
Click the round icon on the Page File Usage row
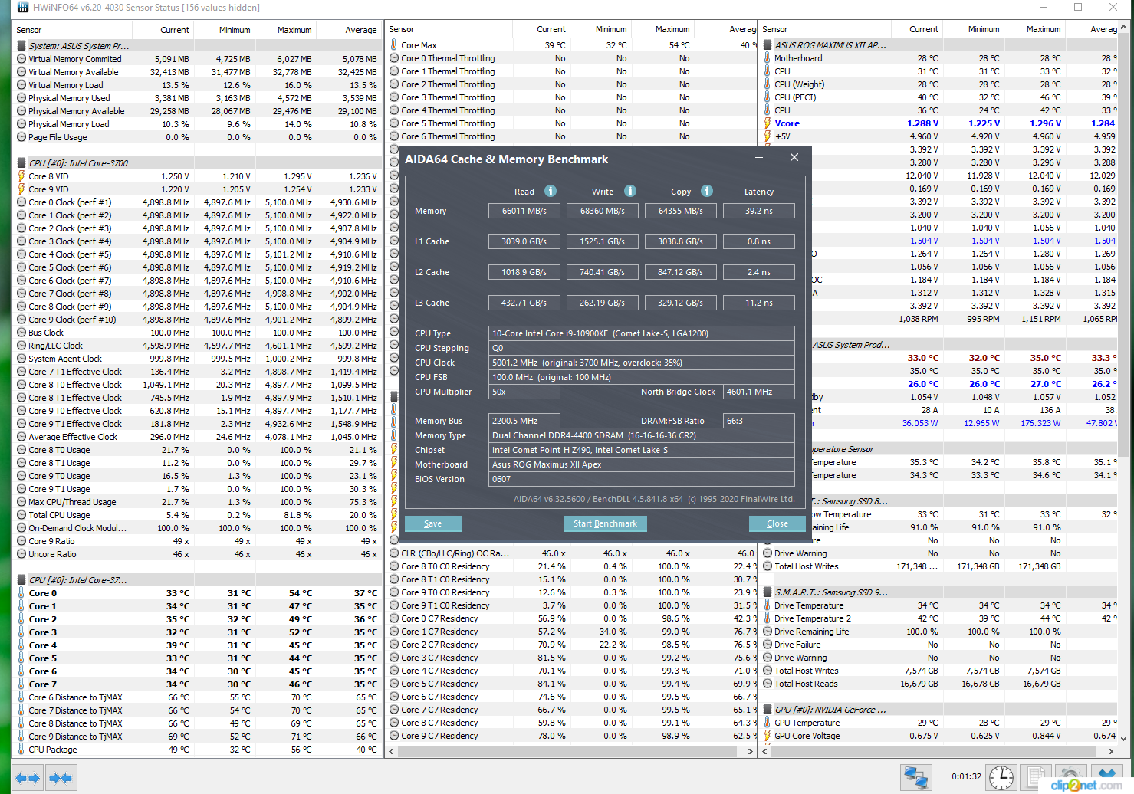[x=21, y=137]
